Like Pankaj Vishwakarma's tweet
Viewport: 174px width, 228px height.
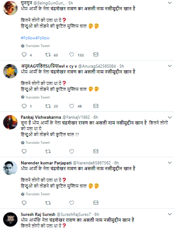tap(72, 151)
